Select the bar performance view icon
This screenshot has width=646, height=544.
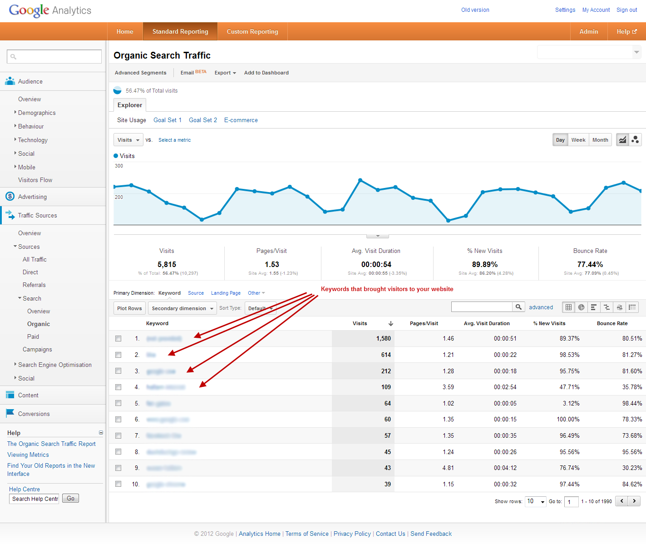tap(594, 307)
